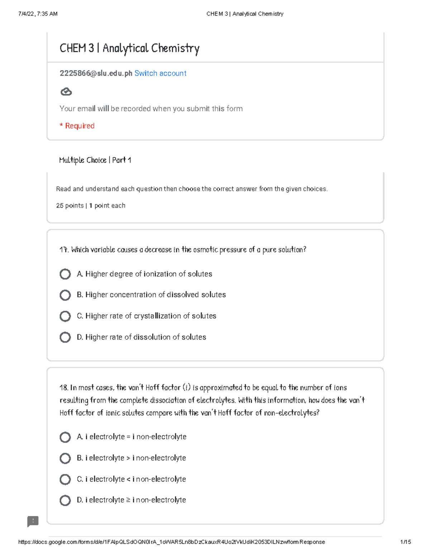Choose D. Higher rate of dissolution
The width and height of the screenshot is (430, 556).
[65, 337]
